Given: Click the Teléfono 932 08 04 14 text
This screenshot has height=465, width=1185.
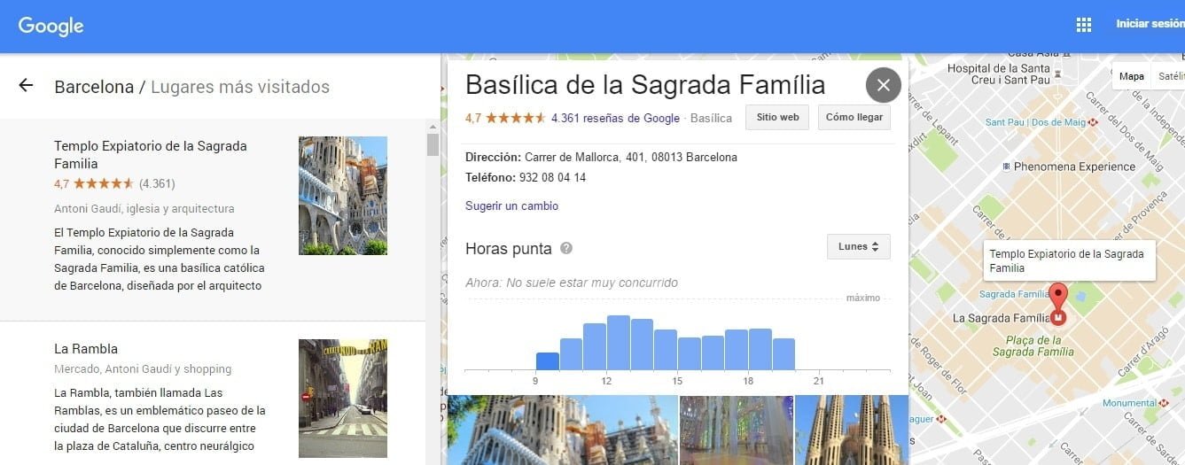Looking at the screenshot, I should [x=526, y=177].
